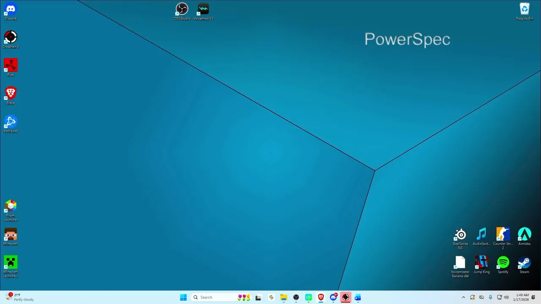
Task: Open File Explorer from the taskbar
Action: (284, 297)
